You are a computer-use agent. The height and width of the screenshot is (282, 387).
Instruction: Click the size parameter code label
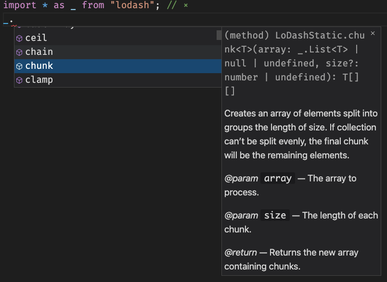[x=275, y=215]
